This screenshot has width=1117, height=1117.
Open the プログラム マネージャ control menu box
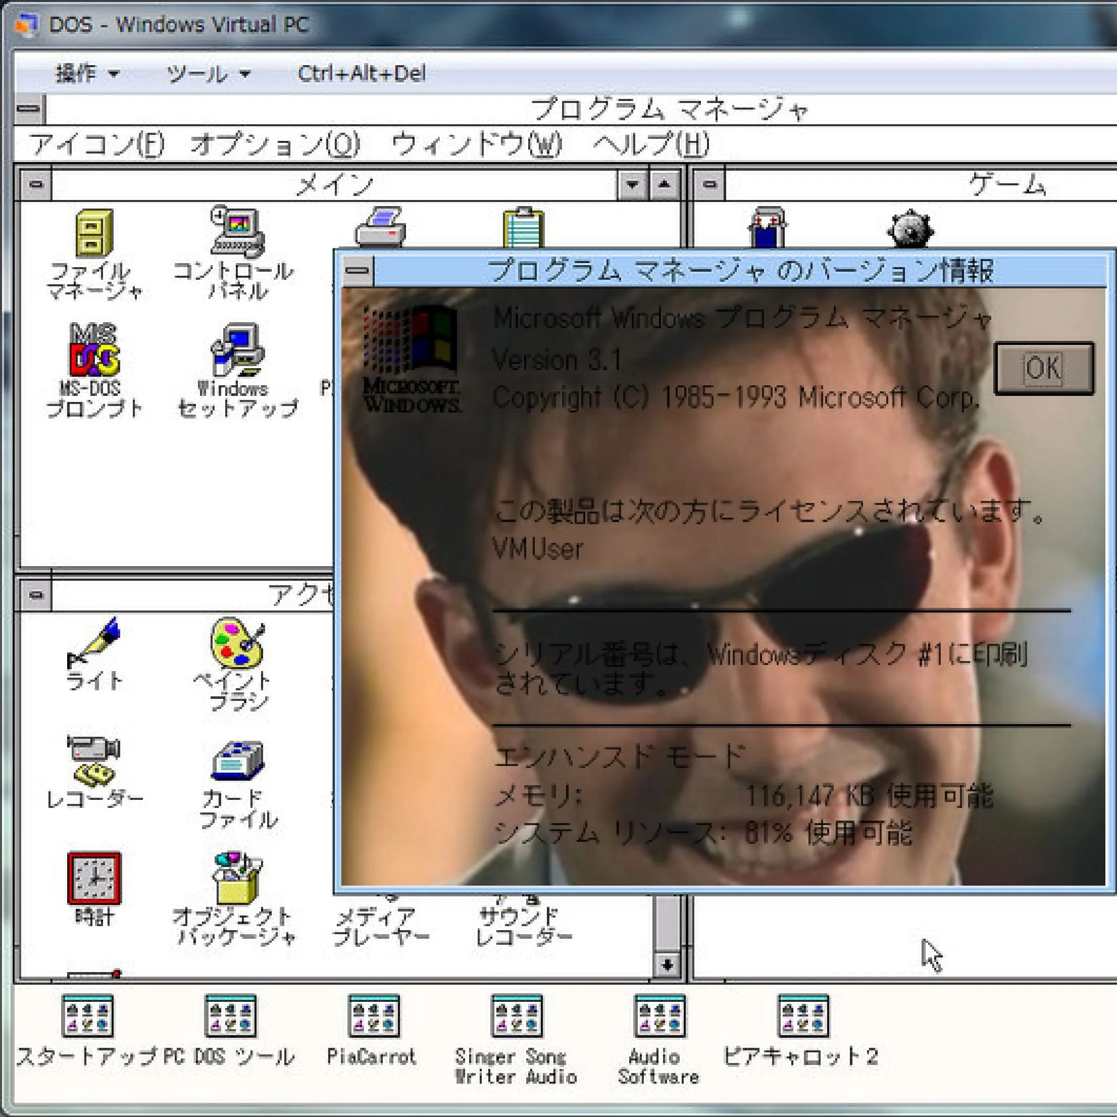pyautogui.click(x=29, y=109)
